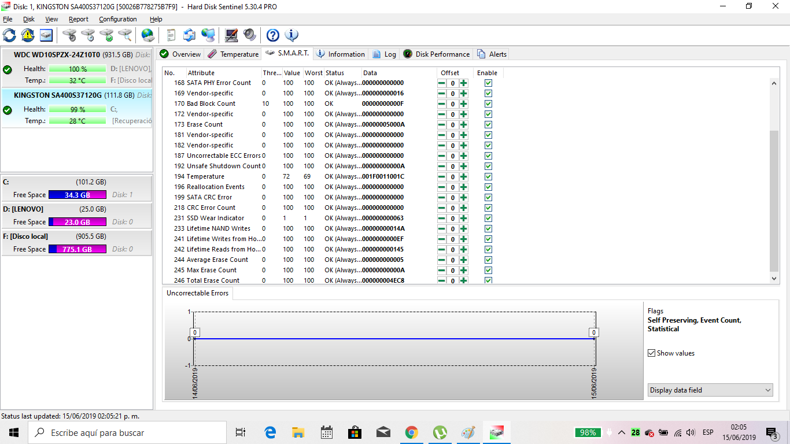Click the C: free space 34.3 GB bar
790x444 pixels.
(x=77, y=195)
